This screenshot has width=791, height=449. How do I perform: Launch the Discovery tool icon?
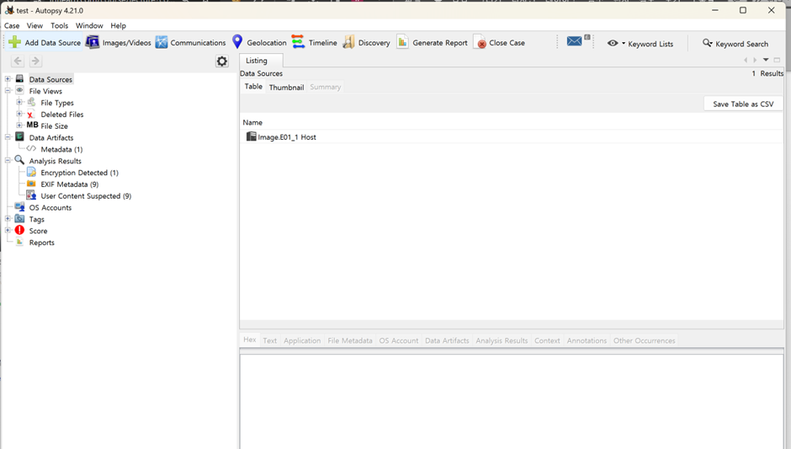tap(348, 42)
